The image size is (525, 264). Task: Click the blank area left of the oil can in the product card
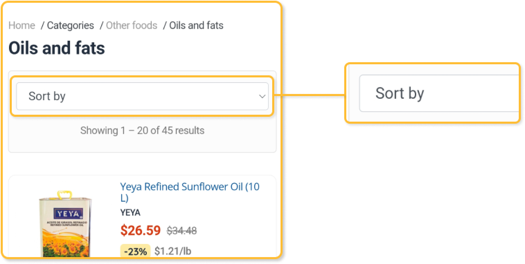(x=24, y=225)
